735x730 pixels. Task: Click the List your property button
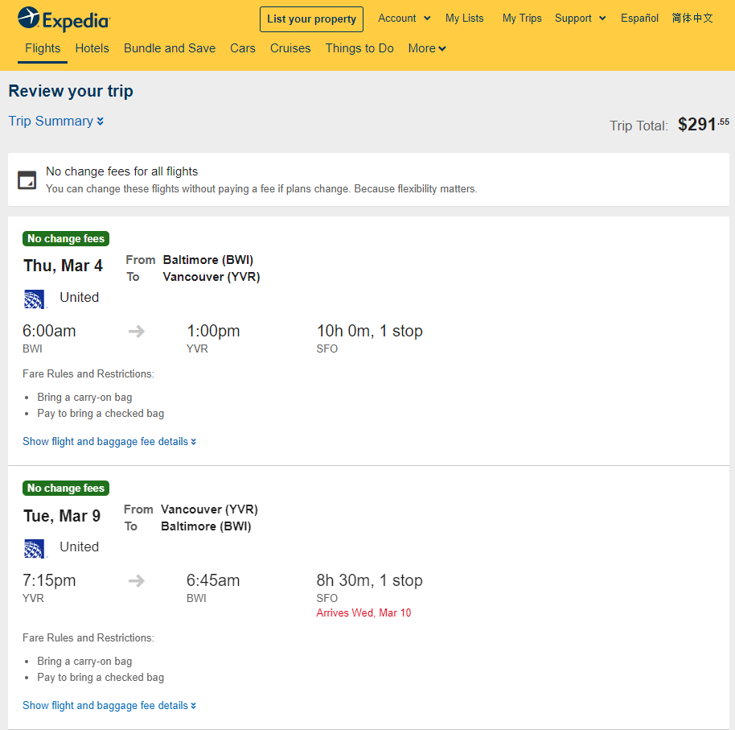(311, 19)
